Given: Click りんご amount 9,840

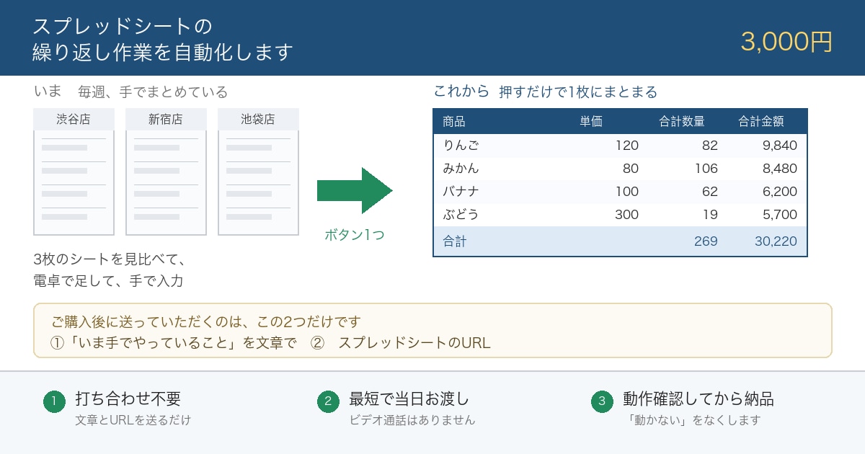Looking at the screenshot, I should [779, 146].
